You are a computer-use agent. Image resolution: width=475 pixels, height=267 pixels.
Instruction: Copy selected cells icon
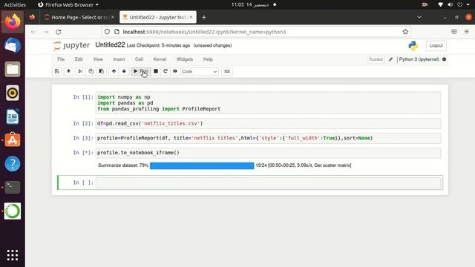pos(91,71)
